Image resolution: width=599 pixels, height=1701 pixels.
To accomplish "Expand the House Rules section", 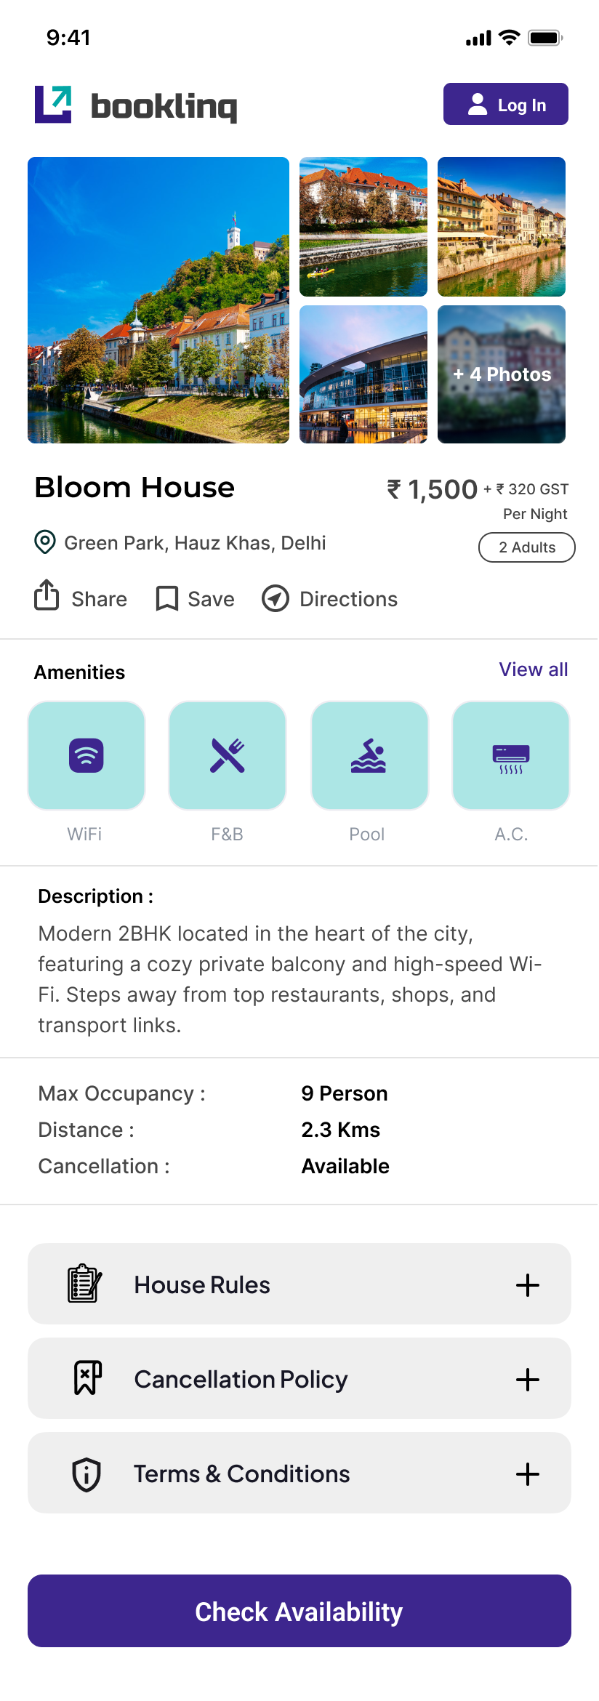I will click(x=527, y=1284).
